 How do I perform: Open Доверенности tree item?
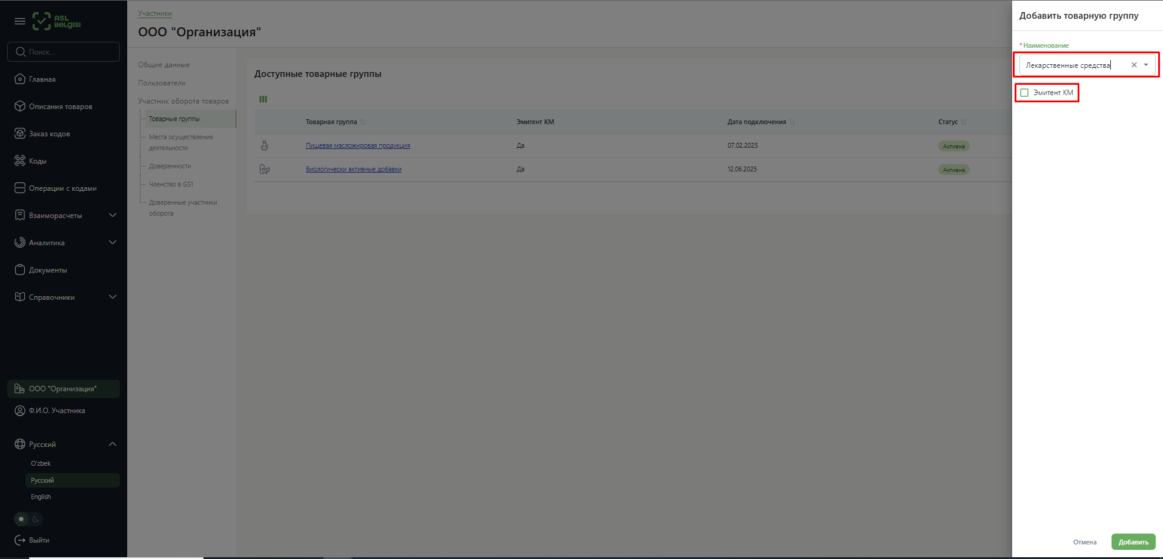point(170,167)
